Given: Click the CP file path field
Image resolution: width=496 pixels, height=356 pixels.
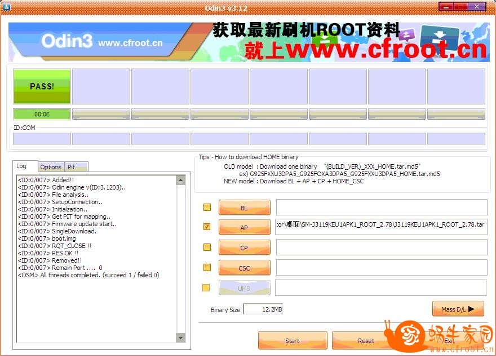Looking at the screenshot, I should (382, 247).
